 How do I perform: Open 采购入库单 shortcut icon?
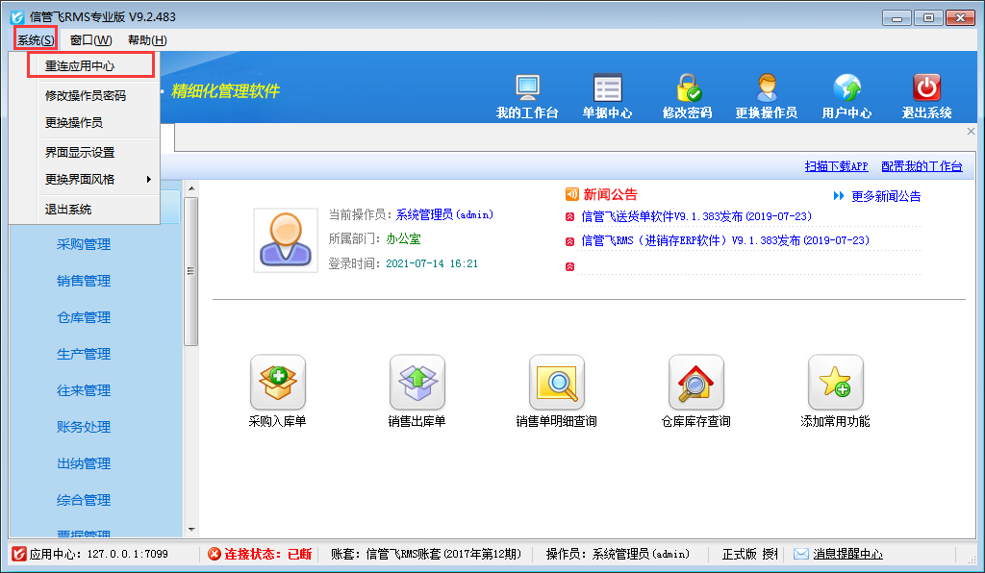pyautogui.click(x=277, y=383)
